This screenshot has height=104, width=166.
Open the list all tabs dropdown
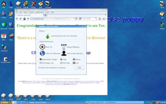click(106, 15)
